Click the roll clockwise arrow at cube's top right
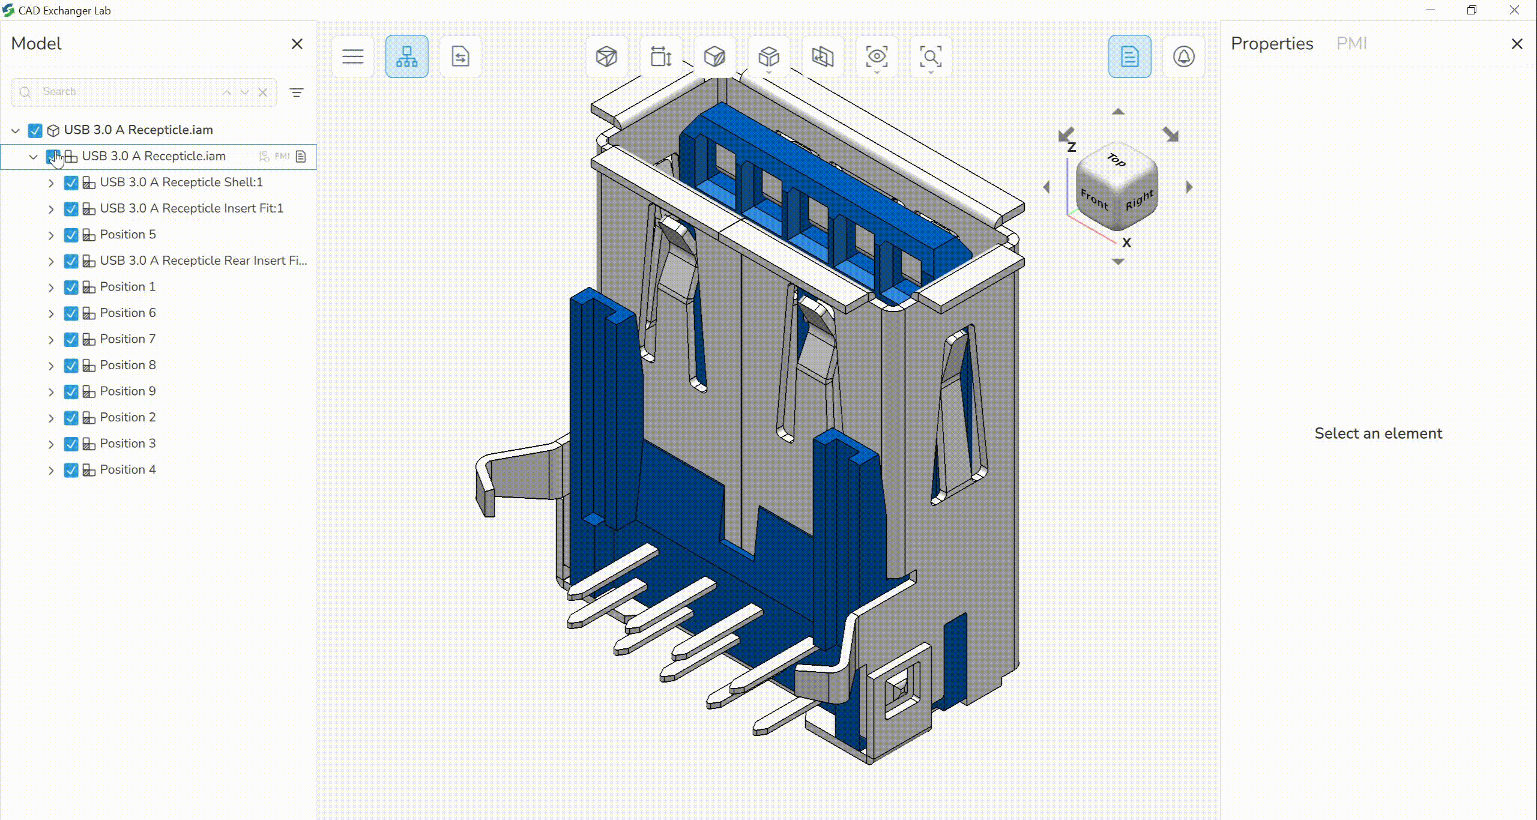The image size is (1537, 820). pos(1171,134)
